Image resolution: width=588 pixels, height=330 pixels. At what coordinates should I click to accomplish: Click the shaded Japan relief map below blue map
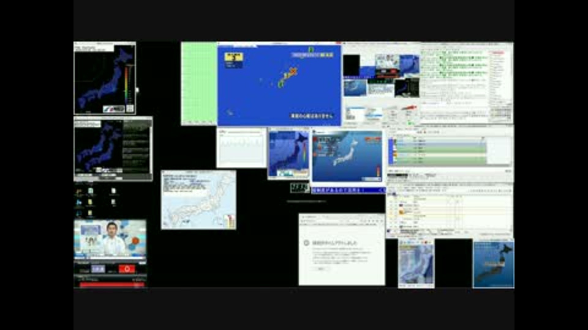coord(288,154)
